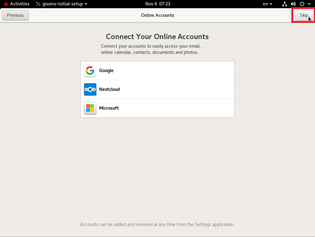Go back with the Previous button
315x237 pixels.
(15, 15)
